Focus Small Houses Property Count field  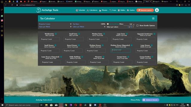tap(49, 51)
